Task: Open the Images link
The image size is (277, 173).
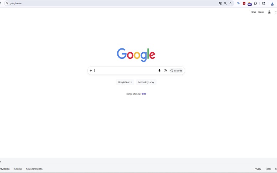Action: [261, 12]
